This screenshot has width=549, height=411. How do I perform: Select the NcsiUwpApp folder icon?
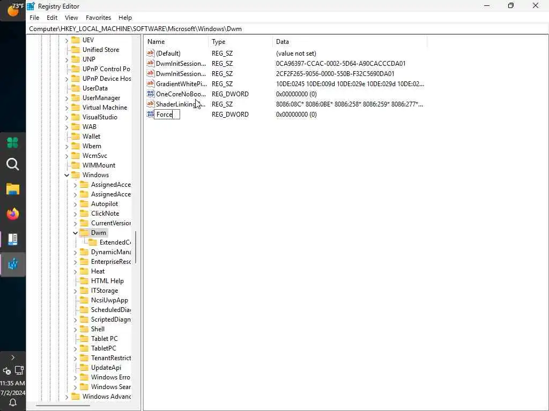(x=84, y=300)
